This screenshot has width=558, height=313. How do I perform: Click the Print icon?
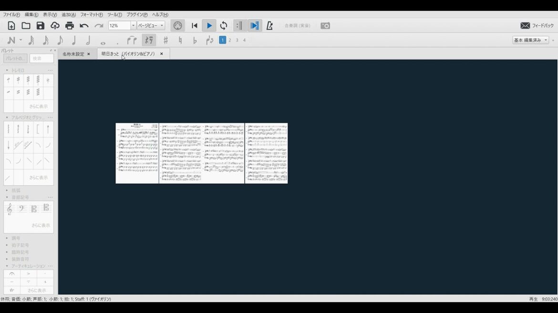[x=70, y=26]
